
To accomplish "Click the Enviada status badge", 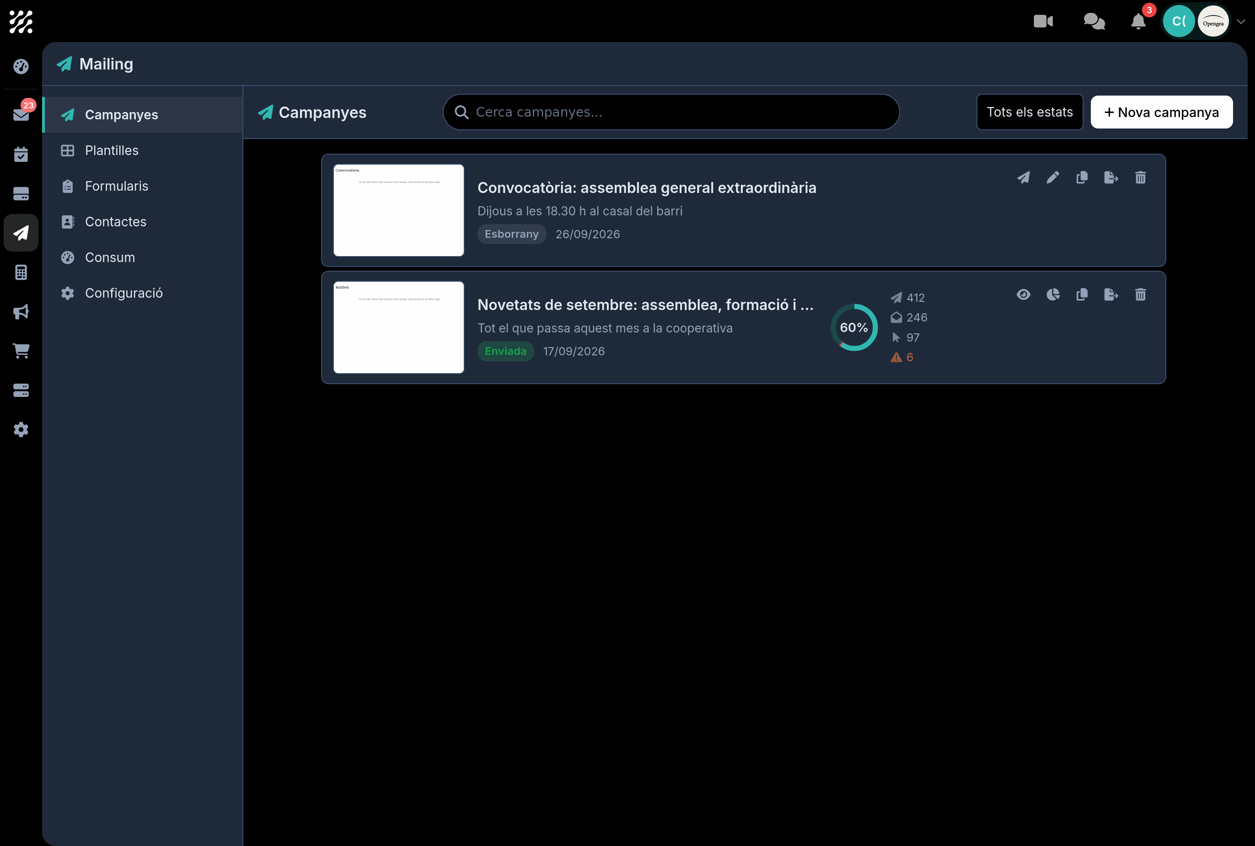I will click(x=505, y=351).
